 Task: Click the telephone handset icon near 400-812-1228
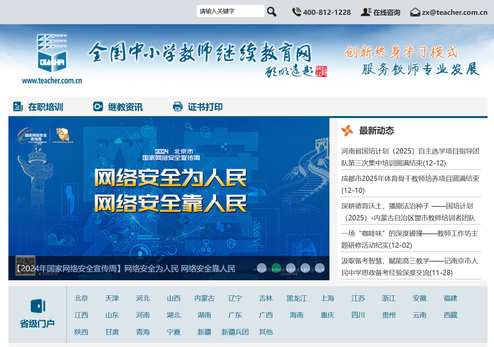(x=296, y=12)
